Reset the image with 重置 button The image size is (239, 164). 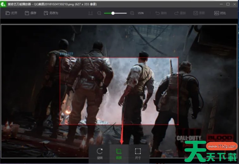199,13
